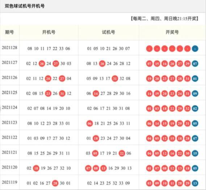Click highlighted 31 in 2021126 试机号
The image size is (206, 190).
click(x=115, y=78)
